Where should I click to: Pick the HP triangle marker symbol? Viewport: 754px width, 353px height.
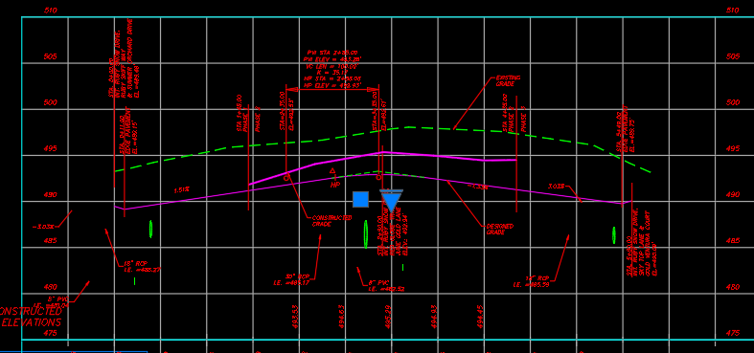[332, 170]
